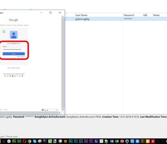Open the orange triangle app in the taskbar
The height and width of the screenshot is (144, 167).
[x=65, y=141]
